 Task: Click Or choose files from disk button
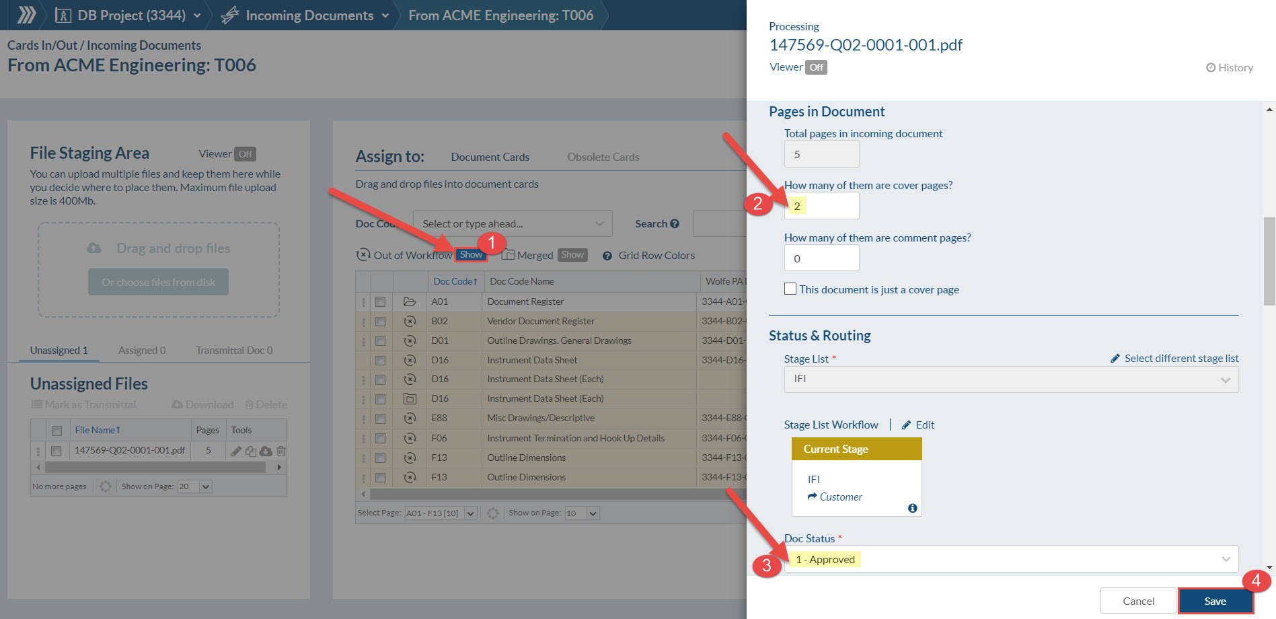click(158, 282)
